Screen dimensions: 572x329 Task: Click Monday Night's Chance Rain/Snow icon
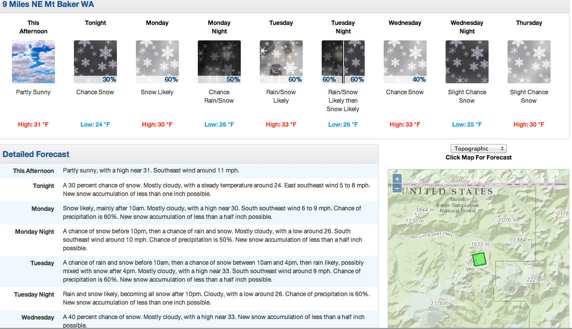click(x=219, y=62)
